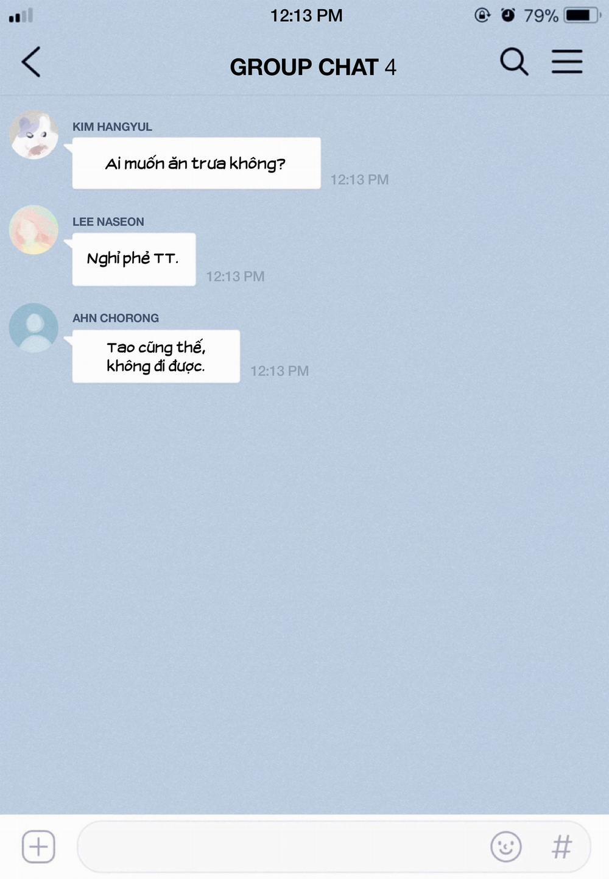
Task: Tap the AHN CHORONG name label
Action: 116,318
